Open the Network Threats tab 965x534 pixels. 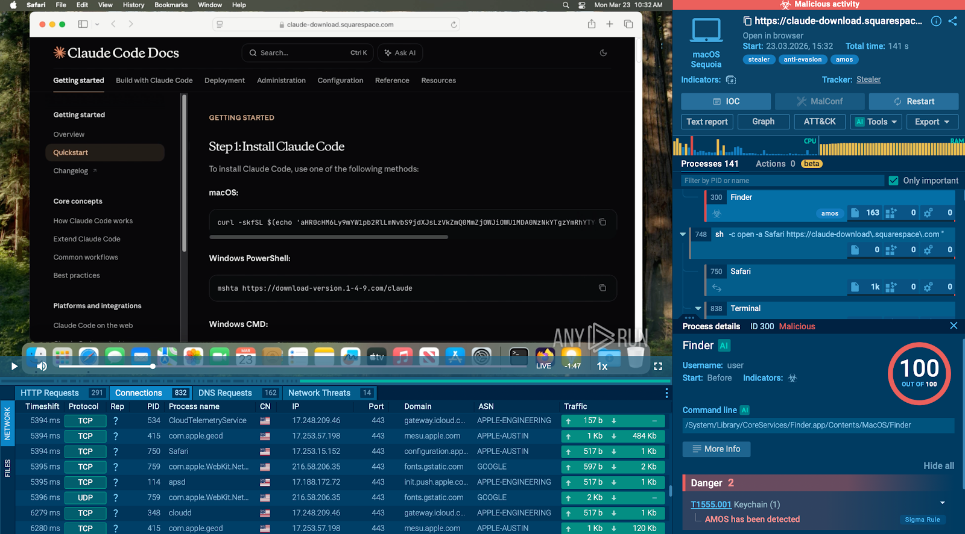pos(319,393)
